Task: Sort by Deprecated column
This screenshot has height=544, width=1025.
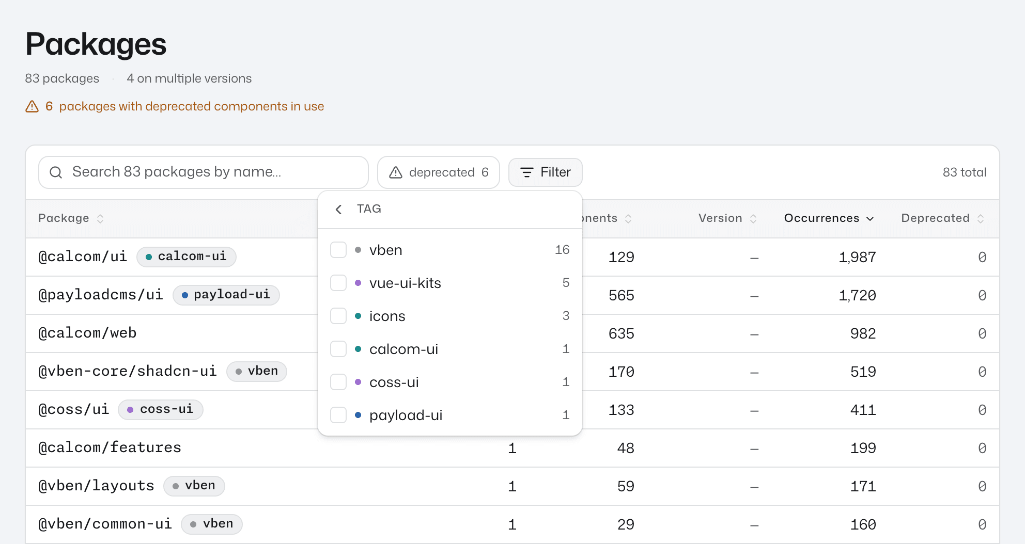Action: click(x=942, y=218)
